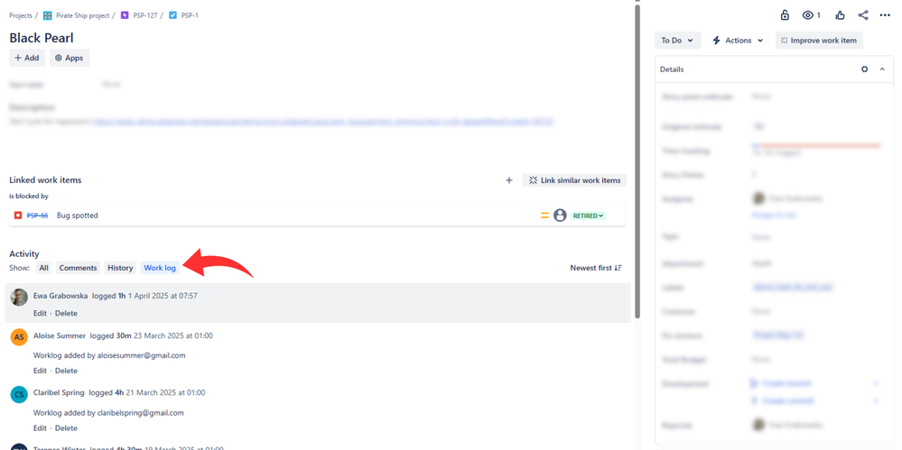Click the Add button
The image size is (902, 450).
pyautogui.click(x=27, y=58)
